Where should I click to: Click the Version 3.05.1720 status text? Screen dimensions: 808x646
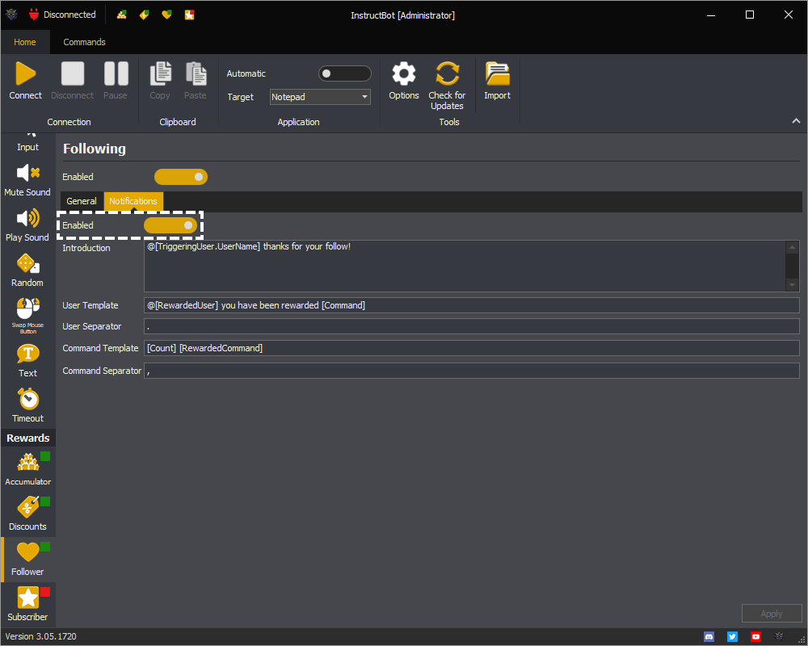coord(40,637)
